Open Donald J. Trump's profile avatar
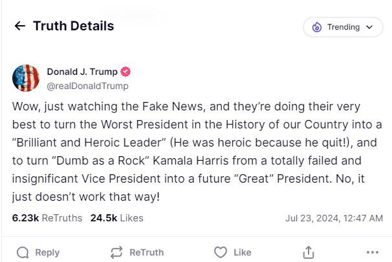Viewport: 392px width, 262px height. pos(26,78)
